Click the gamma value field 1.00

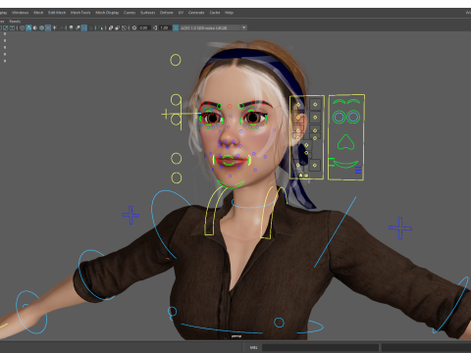pyautogui.click(x=165, y=27)
